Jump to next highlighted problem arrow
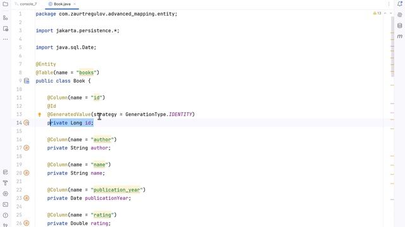Screen dimensions: 405x227 click(390, 13)
